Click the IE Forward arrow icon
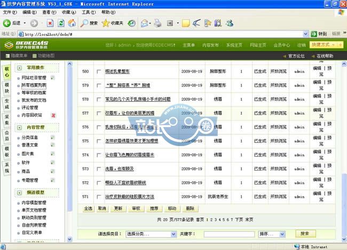Screen dimensions: 347x250 (x=34, y=23)
